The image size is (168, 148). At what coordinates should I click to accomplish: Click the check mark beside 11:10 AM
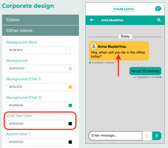(x=135, y=77)
